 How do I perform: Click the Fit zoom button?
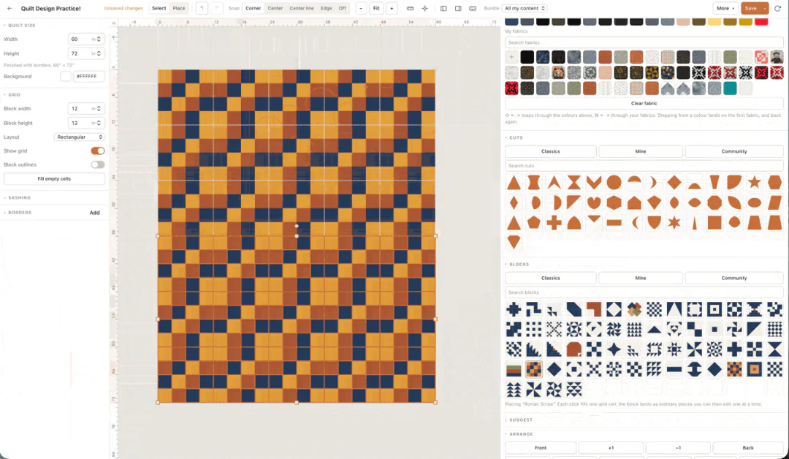(x=376, y=8)
